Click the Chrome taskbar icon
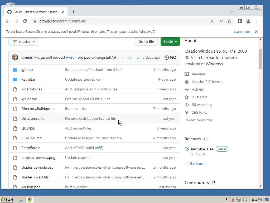This screenshot has height=203, width=270. pos(30,200)
